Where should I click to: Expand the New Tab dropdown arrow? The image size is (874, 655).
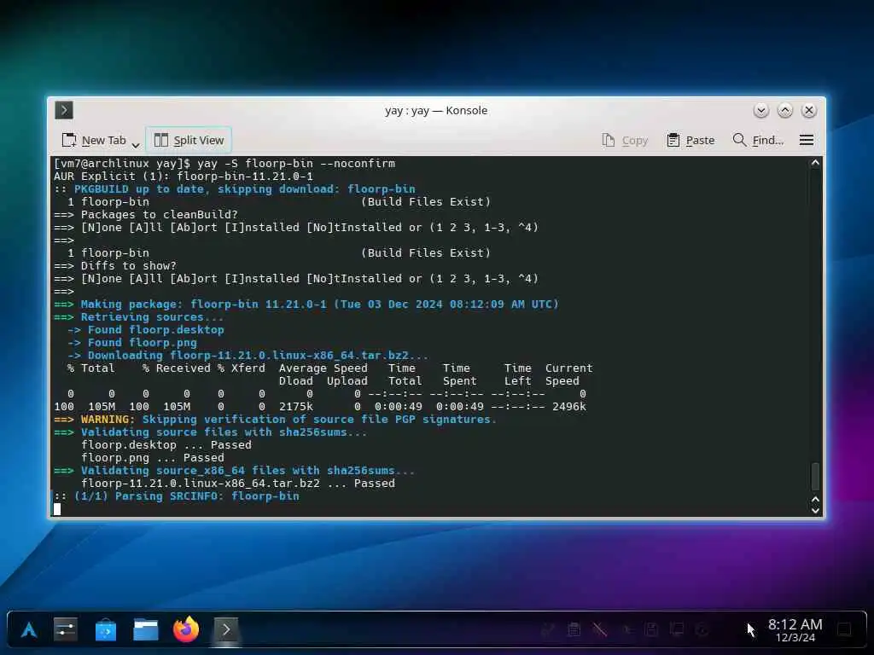click(136, 145)
